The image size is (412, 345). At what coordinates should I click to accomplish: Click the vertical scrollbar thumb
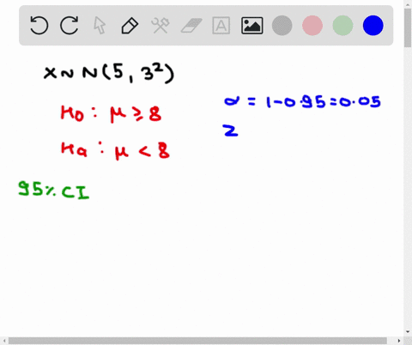pos(408,28)
